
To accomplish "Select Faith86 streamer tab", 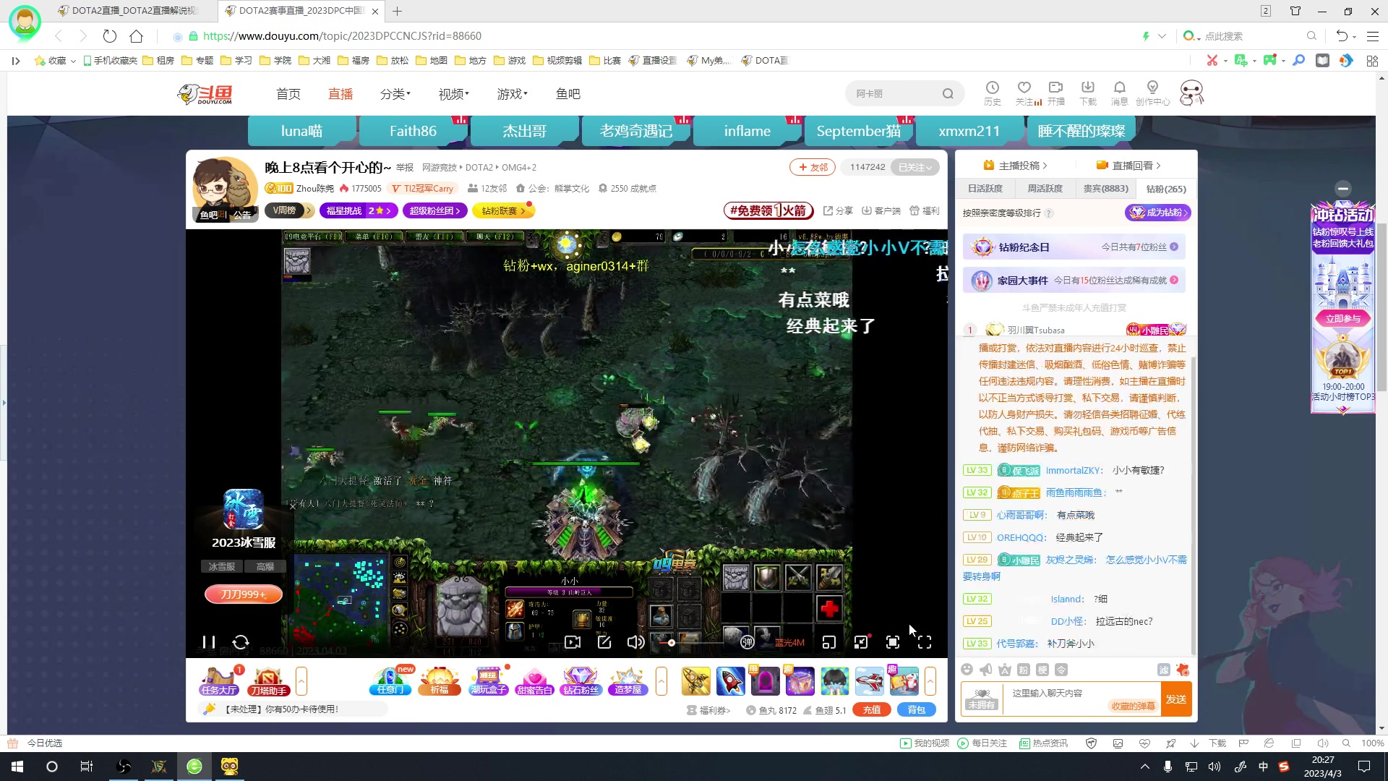I will tap(413, 131).
